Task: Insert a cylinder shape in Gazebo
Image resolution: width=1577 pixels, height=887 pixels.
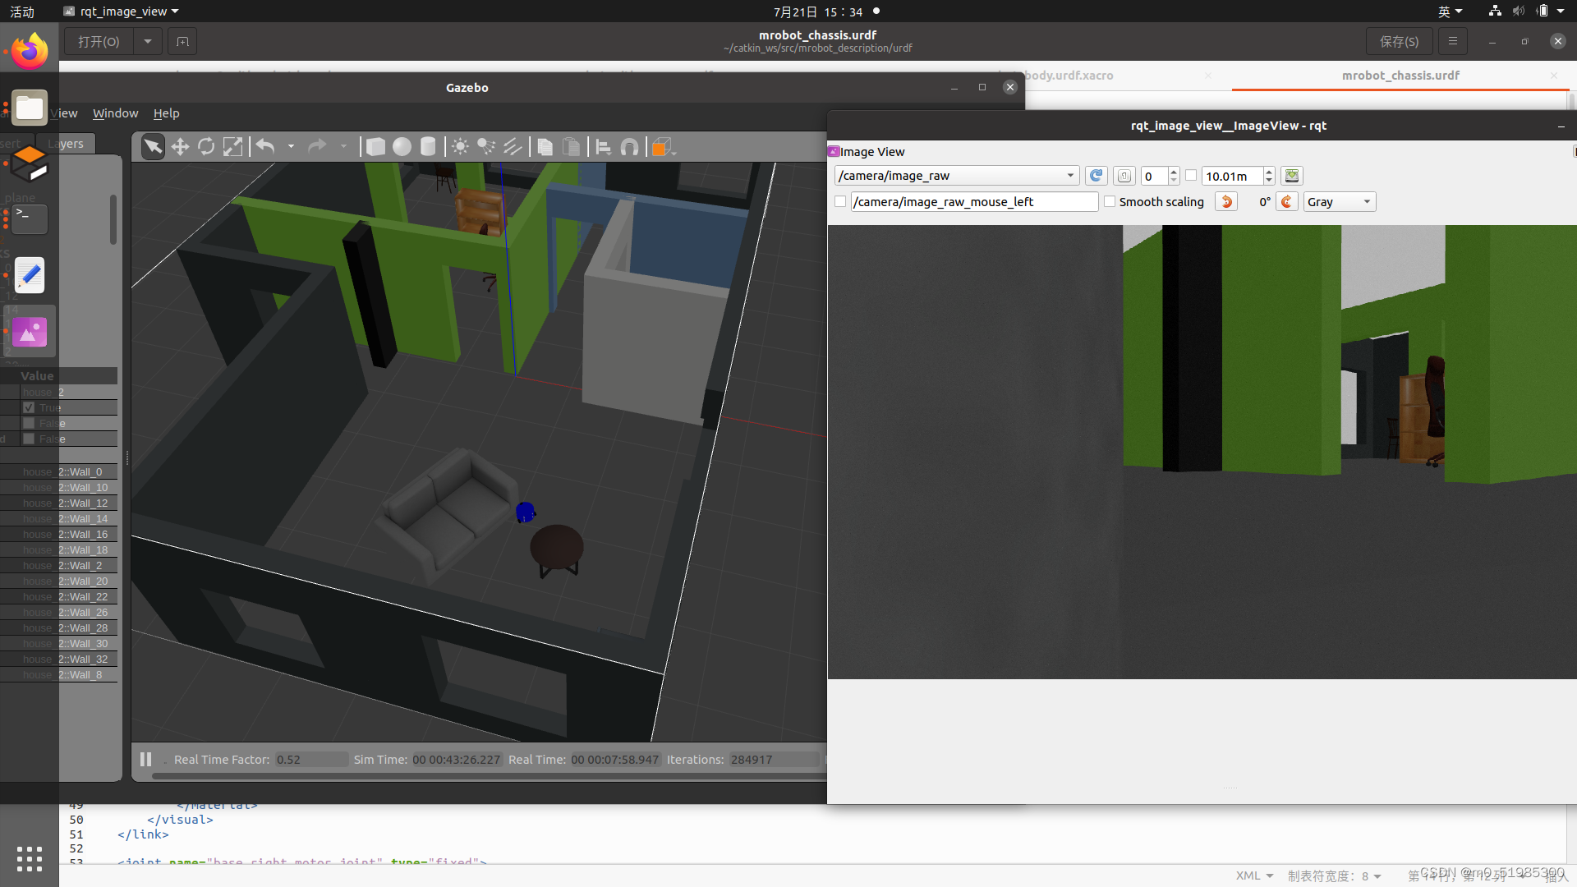Action: coord(428,147)
